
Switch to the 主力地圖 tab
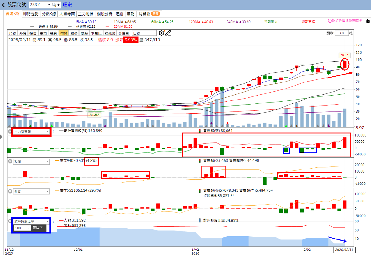(86, 14)
